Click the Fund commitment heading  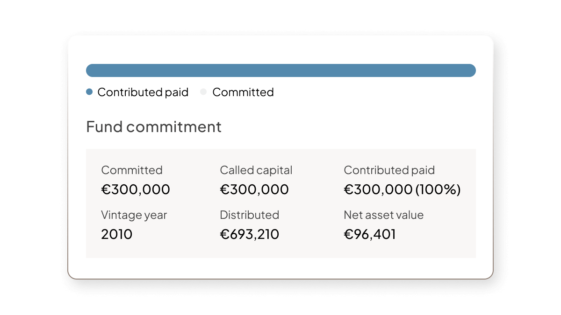coord(154,126)
